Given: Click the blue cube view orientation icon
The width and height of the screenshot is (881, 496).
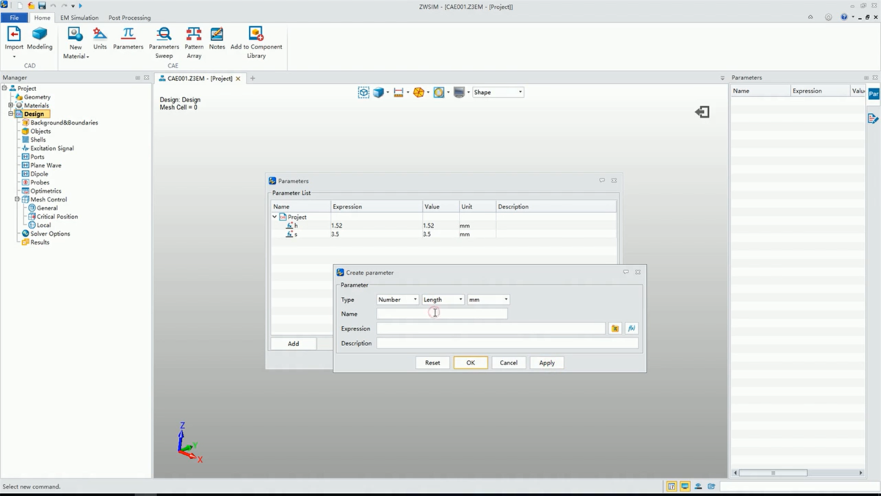Looking at the screenshot, I should coord(378,93).
